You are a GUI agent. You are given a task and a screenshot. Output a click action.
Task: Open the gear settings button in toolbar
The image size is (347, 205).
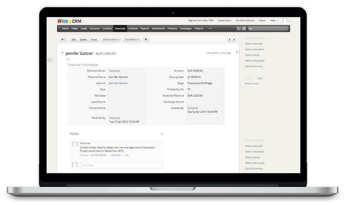(146, 40)
